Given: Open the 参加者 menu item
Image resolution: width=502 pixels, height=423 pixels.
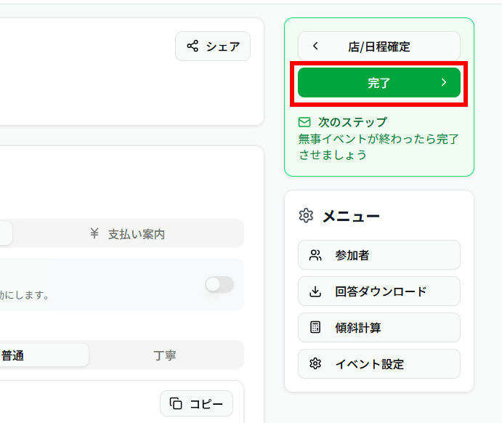Looking at the screenshot, I should [x=378, y=255].
